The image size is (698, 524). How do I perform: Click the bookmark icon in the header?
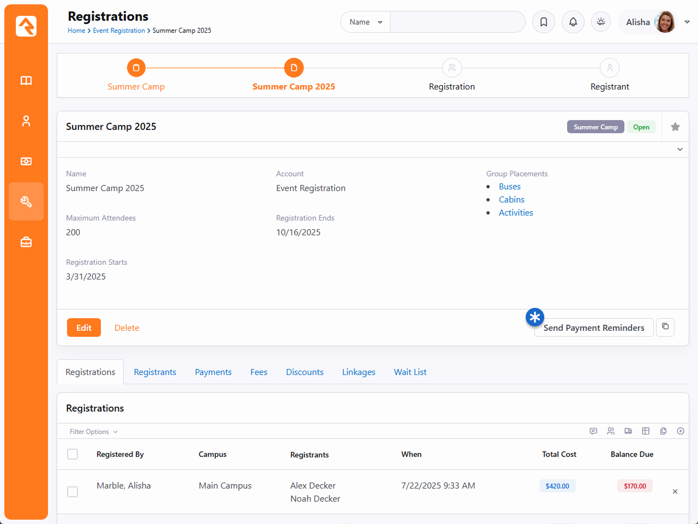pyautogui.click(x=544, y=22)
